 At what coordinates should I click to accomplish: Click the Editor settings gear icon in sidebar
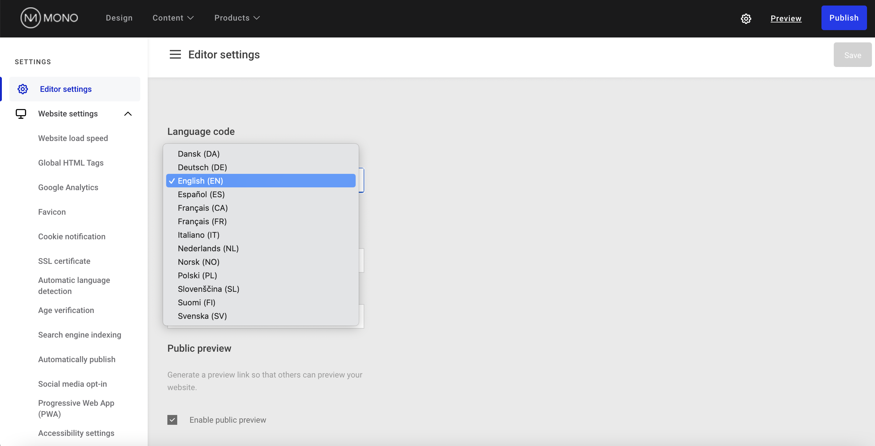23,89
